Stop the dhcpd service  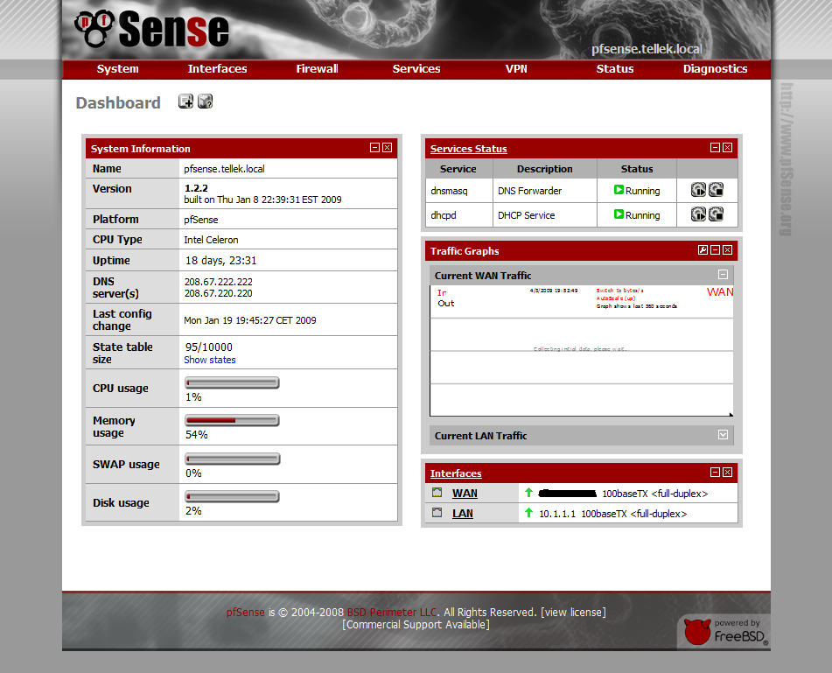(716, 214)
